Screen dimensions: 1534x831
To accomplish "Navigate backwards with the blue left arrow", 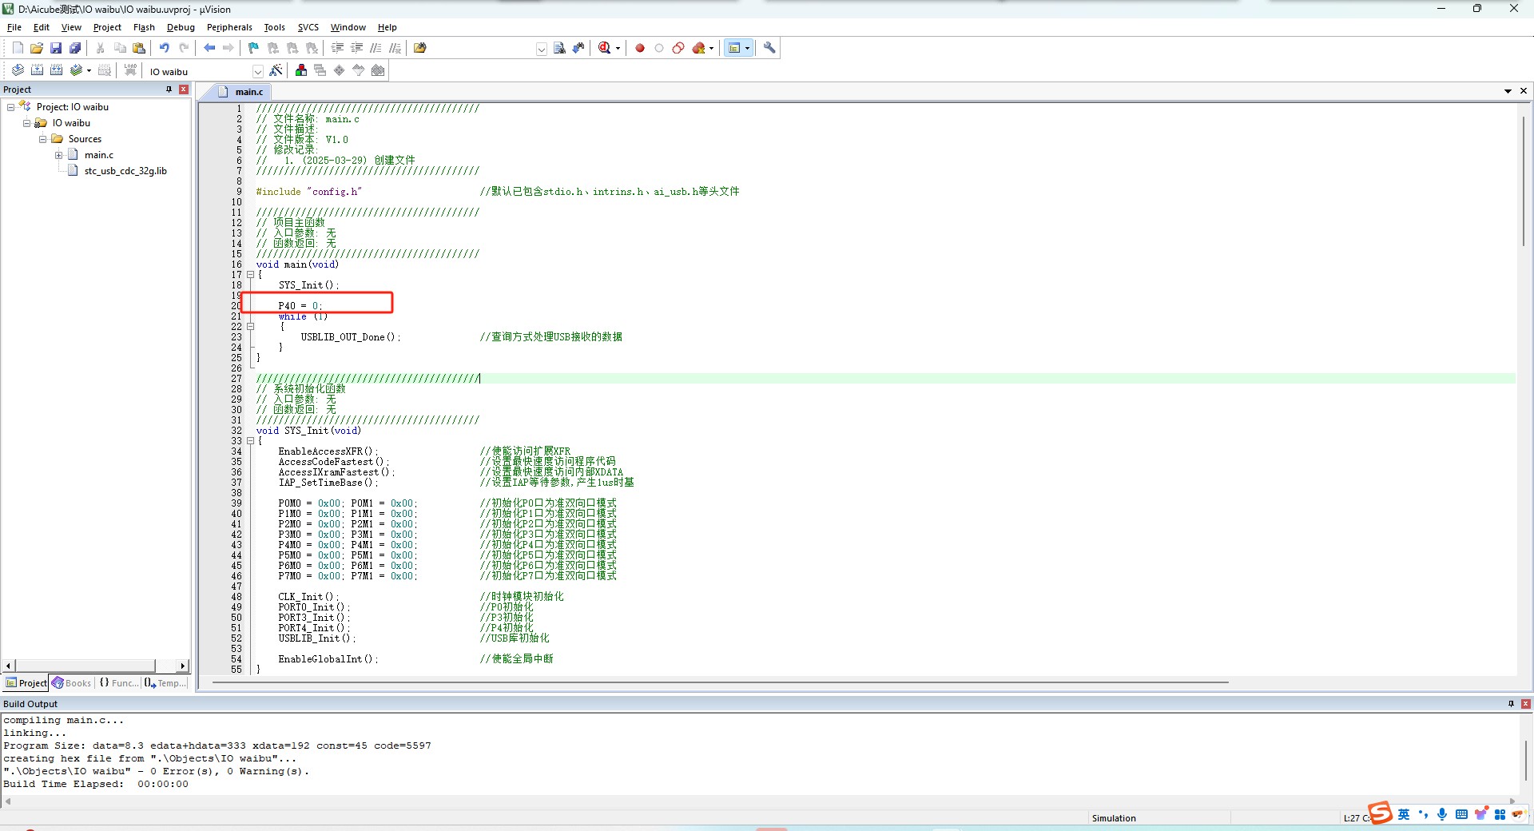I will [209, 48].
